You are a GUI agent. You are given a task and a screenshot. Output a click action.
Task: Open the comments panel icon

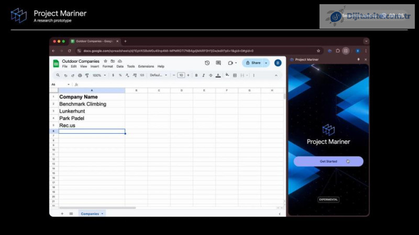pos(218,63)
